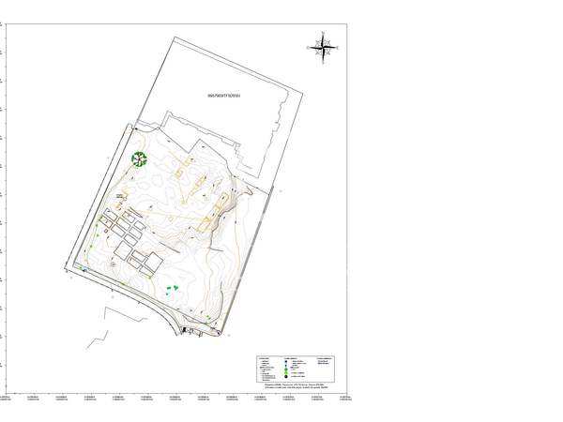Screen dimensions: 563x422
Task: Select the large green circular tree symbol
Action: point(140,158)
